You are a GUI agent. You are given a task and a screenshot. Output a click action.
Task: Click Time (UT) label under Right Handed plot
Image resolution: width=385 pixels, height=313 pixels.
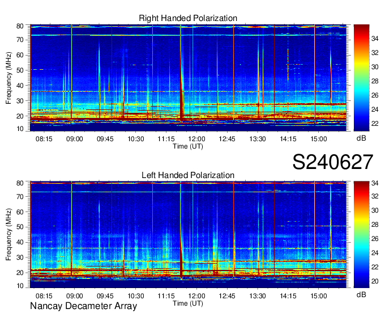pos(188,146)
